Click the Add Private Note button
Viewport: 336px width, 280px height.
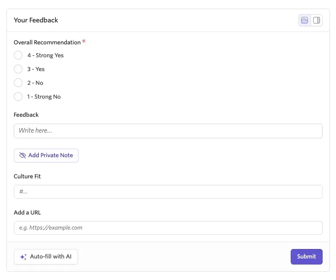pos(46,156)
